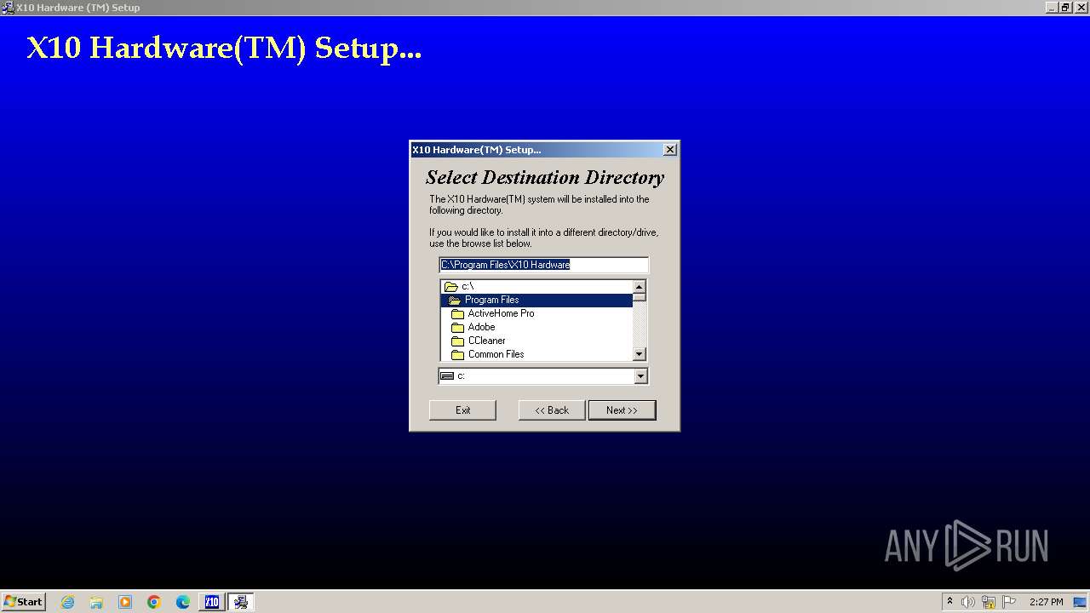Click the 2:27 PM clock

[1046, 602]
